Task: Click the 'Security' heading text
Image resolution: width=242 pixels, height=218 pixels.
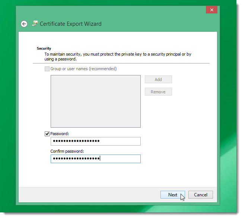Action: coord(44,49)
